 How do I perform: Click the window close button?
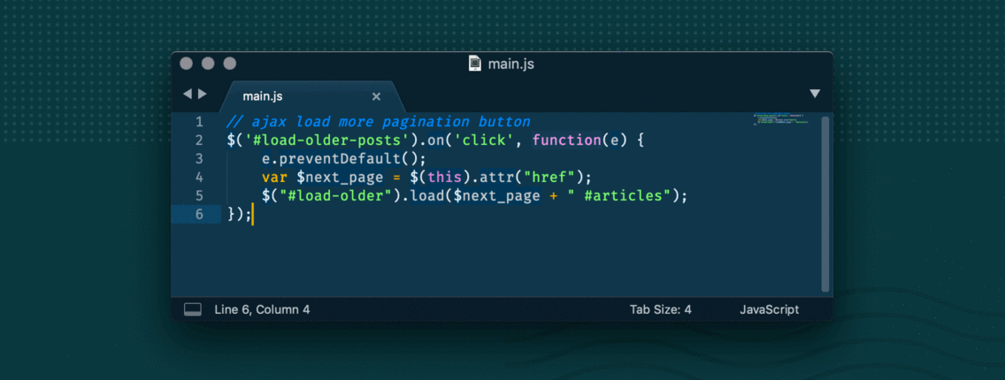tap(186, 64)
